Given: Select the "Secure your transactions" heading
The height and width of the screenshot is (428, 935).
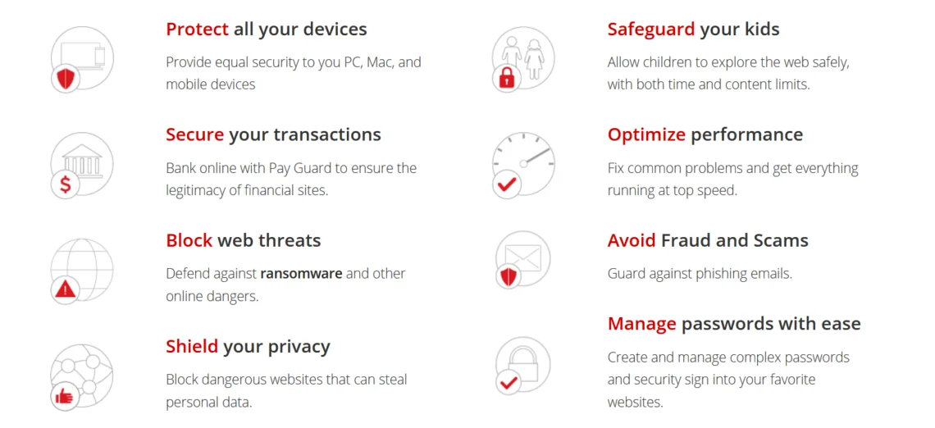Looking at the screenshot, I should (x=273, y=134).
